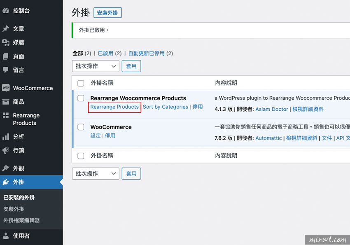This screenshot has height=245, width=350.
Task: Click the 文章 pin icon
Action: pos(6,28)
